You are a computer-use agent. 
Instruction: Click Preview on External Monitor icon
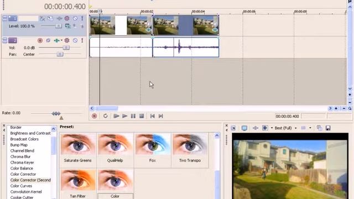point(244,128)
